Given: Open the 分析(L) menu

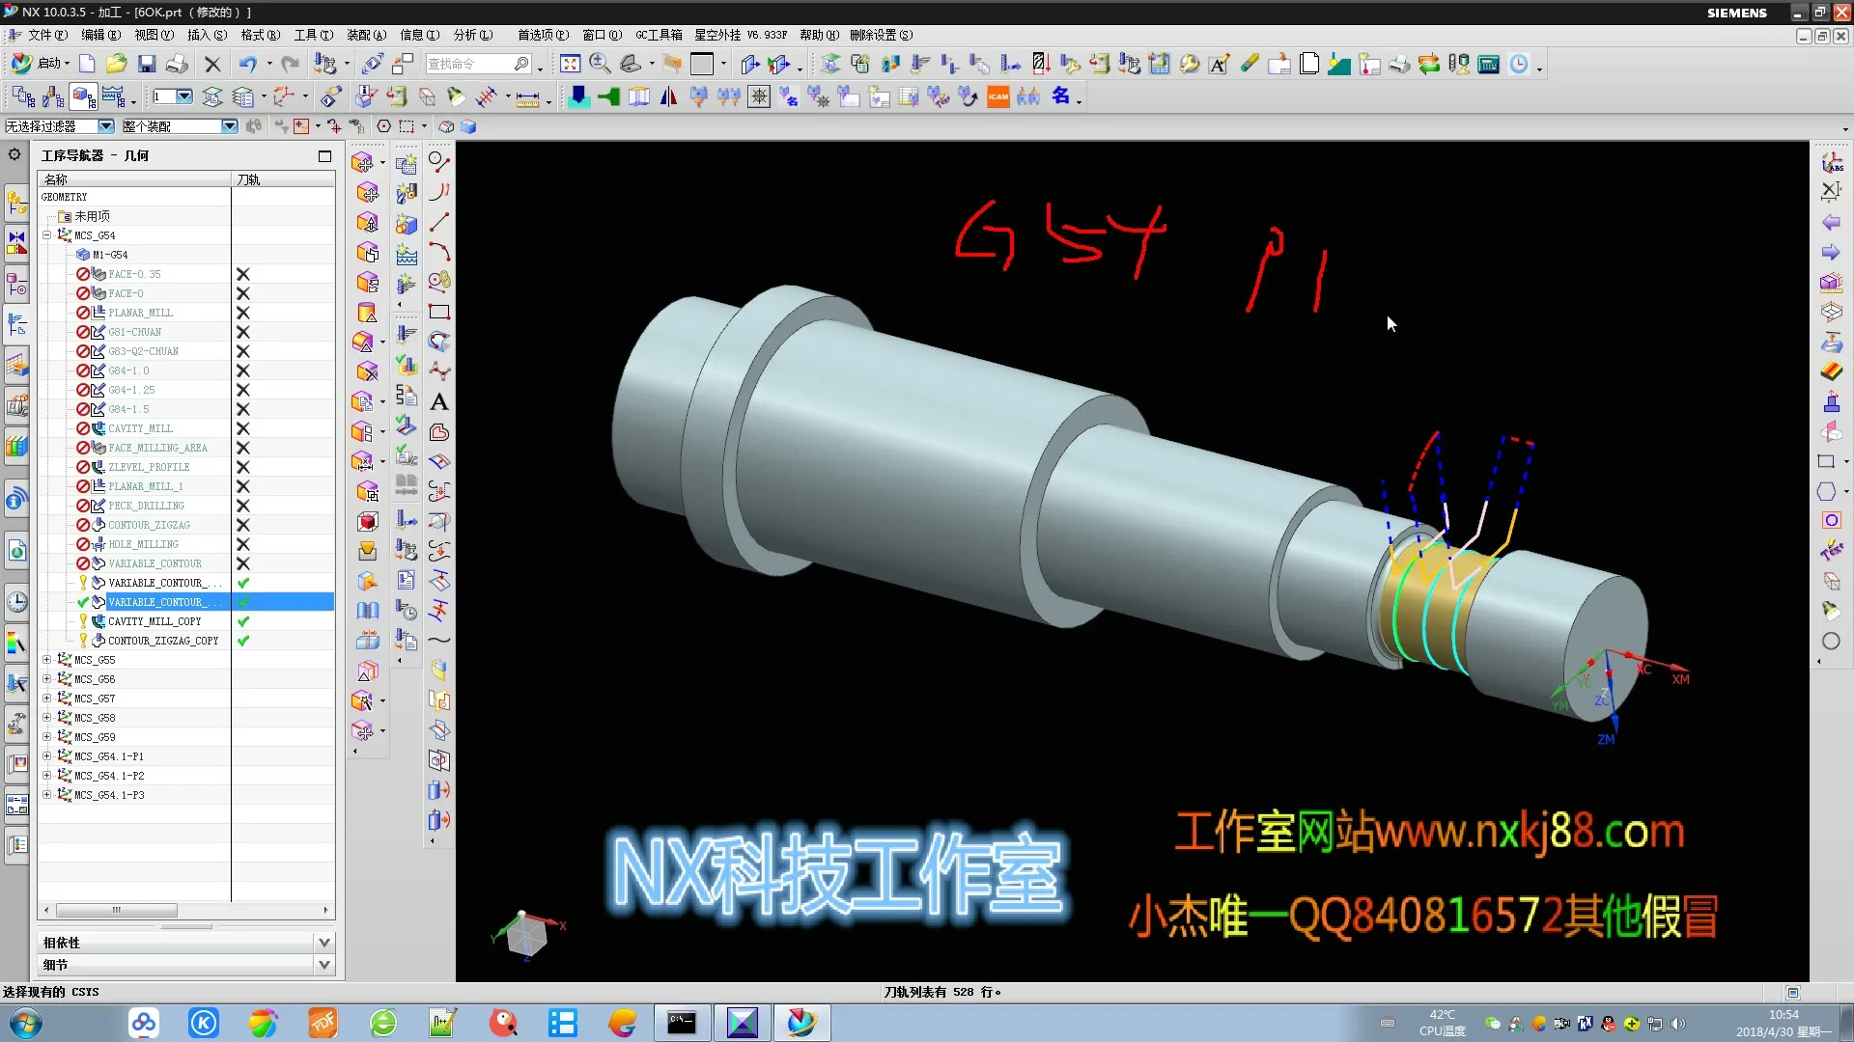Looking at the screenshot, I should pyautogui.click(x=472, y=35).
